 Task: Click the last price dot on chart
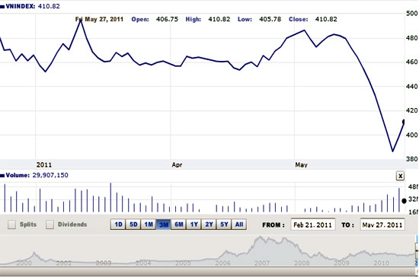point(404,122)
